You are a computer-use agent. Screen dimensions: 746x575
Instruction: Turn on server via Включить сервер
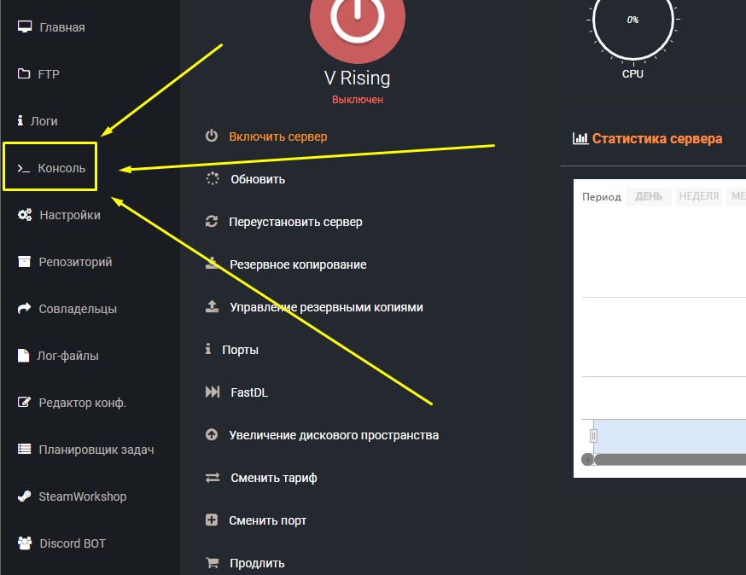point(277,136)
